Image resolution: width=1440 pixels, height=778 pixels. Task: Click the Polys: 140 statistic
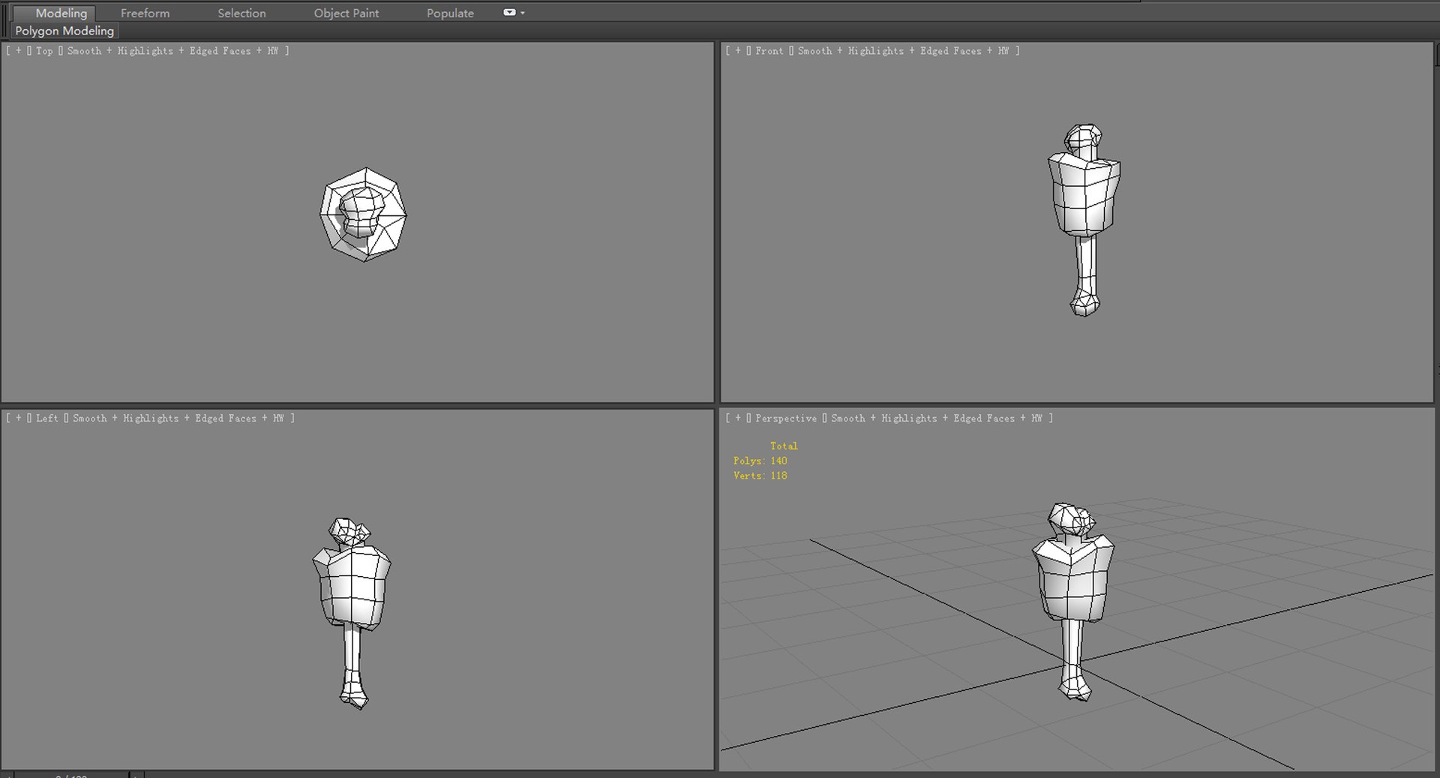point(760,461)
